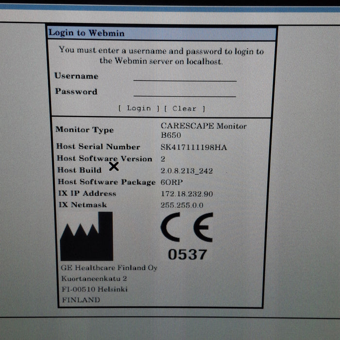Select the host serial number SK417111198HA
The image size is (340, 340).
pos(193,147)
